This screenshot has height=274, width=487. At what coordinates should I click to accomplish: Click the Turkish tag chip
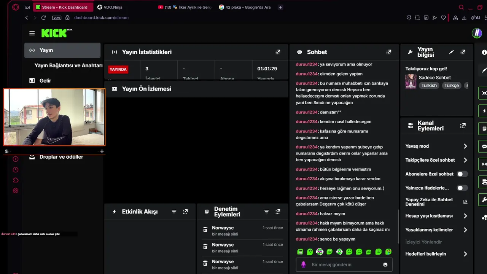point(429,86)
